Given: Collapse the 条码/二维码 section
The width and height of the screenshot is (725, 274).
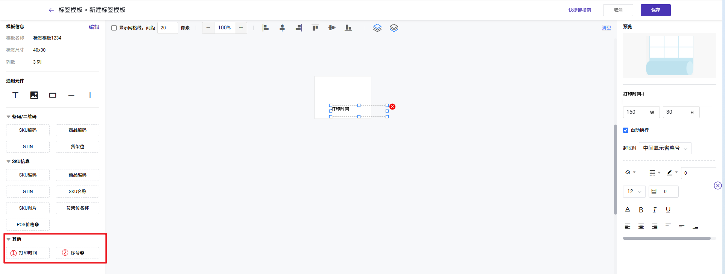Looking at the screenshot, I should pyautogui.click(x=9, y=117).
